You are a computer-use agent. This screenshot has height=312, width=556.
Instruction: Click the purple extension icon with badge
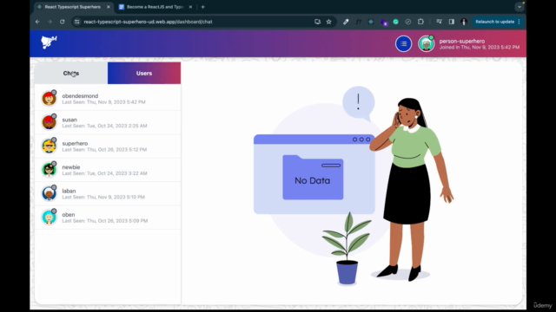[x=384, y=22]
